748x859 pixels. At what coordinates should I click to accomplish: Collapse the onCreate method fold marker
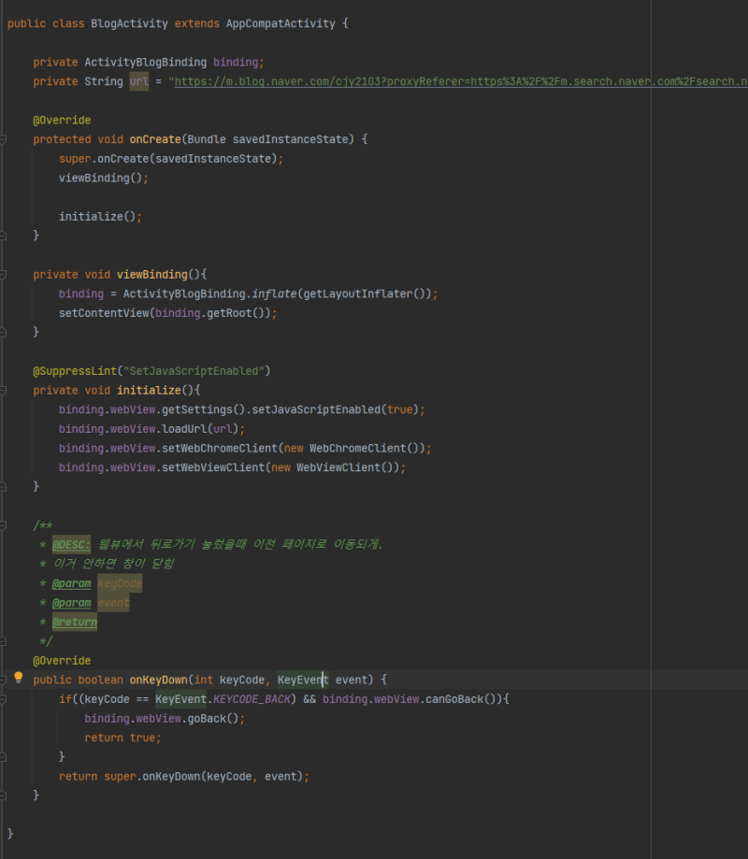(3, 139)
